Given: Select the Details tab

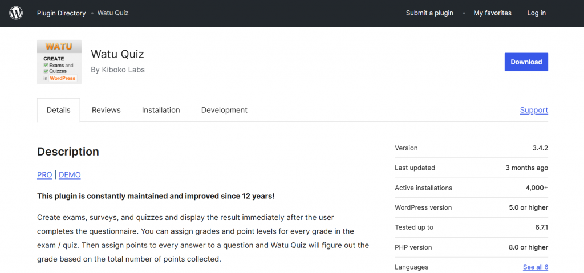Looking at the screenshot, I should pos(59,110).
